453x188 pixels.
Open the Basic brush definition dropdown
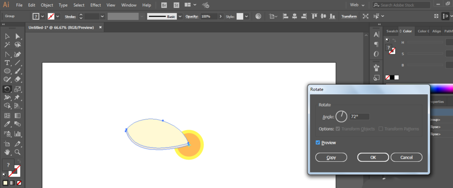180,16
